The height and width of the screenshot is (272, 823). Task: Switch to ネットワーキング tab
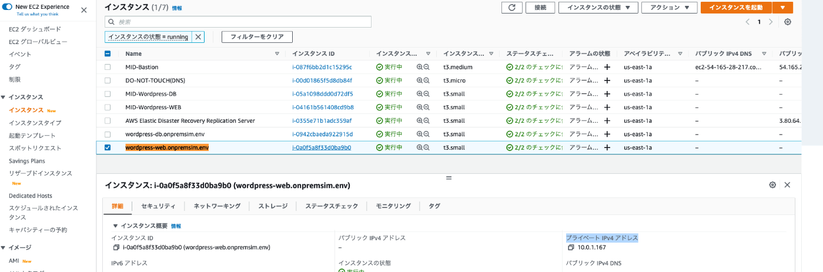point(217,206)
